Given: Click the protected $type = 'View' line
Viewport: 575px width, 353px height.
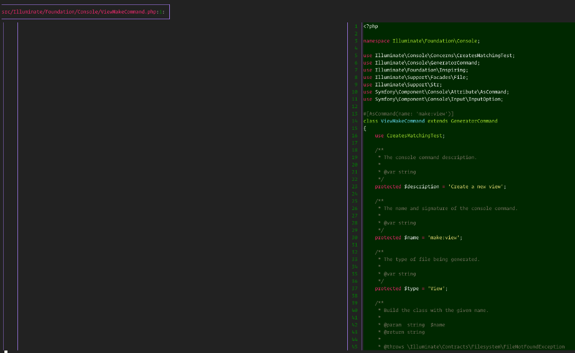Looking at the screenshot, I should pos(411,288).
